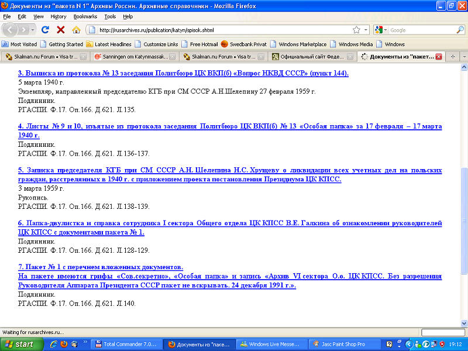Screen dimensions: 468x351
Task: Open Latest Headlines feed bookmark
Action: coord(109,44)
